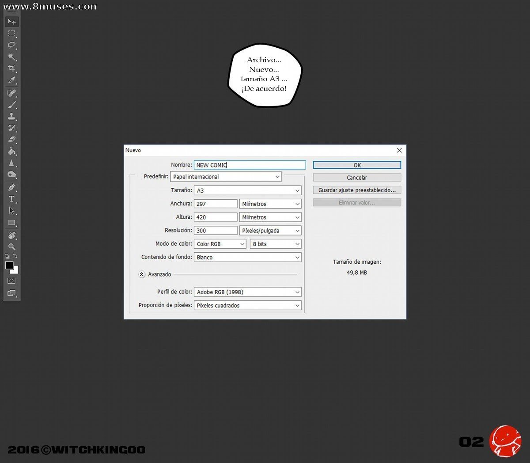Screen dimensions: 530x463
Task: Click the black foreground color swatch
Action: [x=9, y=265]
